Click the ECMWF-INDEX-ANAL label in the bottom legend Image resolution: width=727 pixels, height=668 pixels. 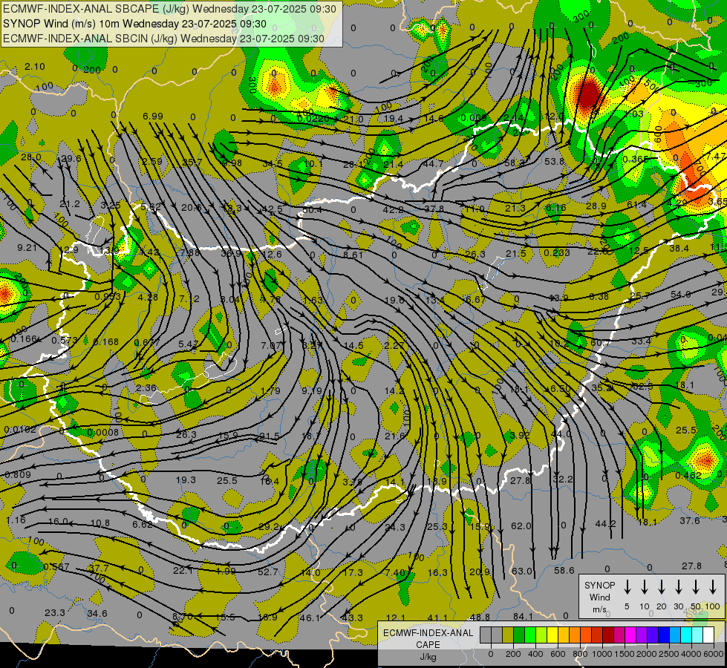point(428,633)
